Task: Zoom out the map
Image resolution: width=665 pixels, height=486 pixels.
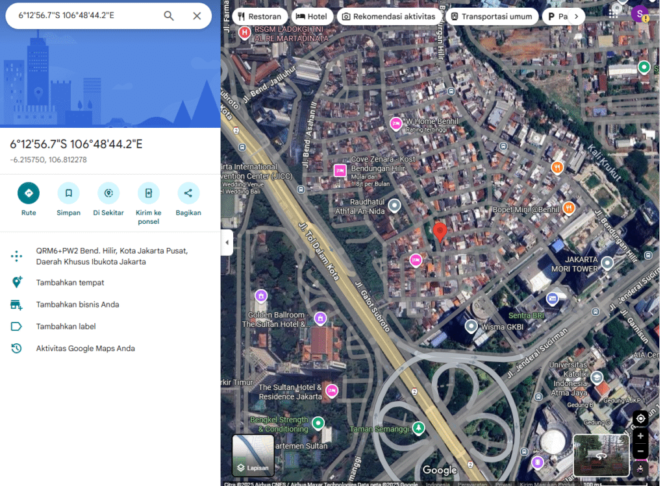Action: pos(640,451)
